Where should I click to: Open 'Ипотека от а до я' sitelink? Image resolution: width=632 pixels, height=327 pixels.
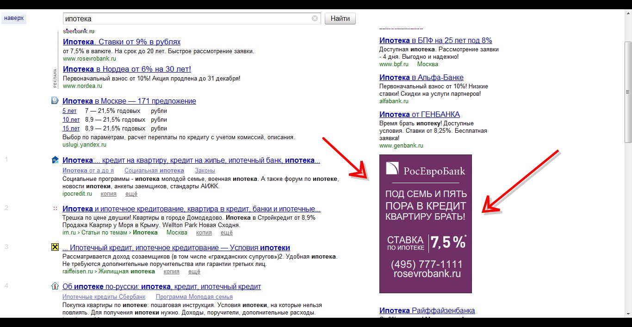click(x=88, y=171)
